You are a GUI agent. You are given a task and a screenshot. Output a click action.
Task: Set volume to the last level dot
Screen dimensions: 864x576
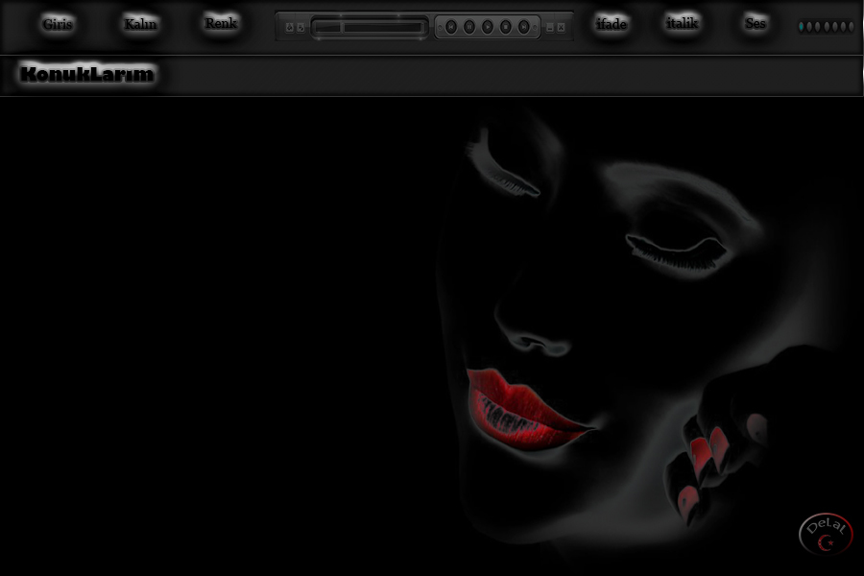pos(851,27)
